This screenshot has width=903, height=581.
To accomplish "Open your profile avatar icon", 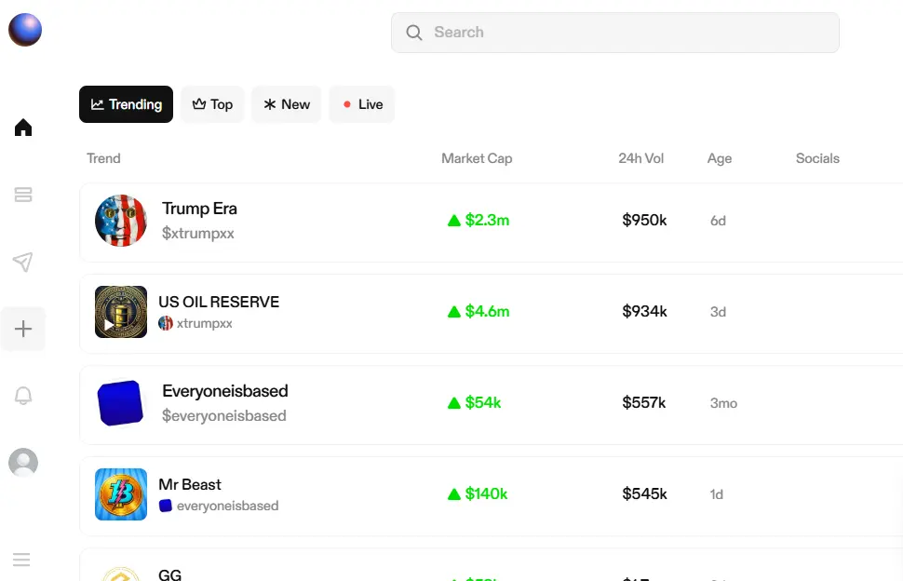I will 22,462.
